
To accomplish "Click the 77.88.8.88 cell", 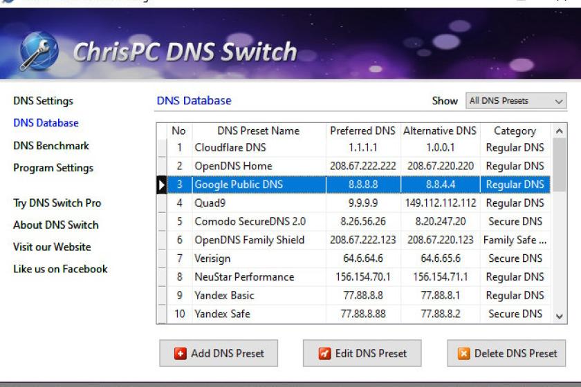I will (363, 314).
